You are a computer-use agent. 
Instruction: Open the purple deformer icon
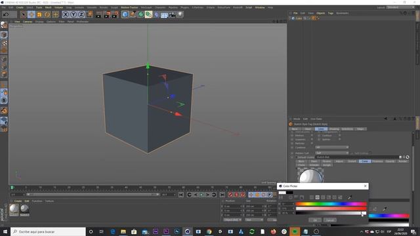[x=156, y=14]
